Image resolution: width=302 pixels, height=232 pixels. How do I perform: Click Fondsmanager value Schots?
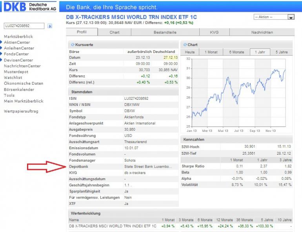tap(130, 160)
